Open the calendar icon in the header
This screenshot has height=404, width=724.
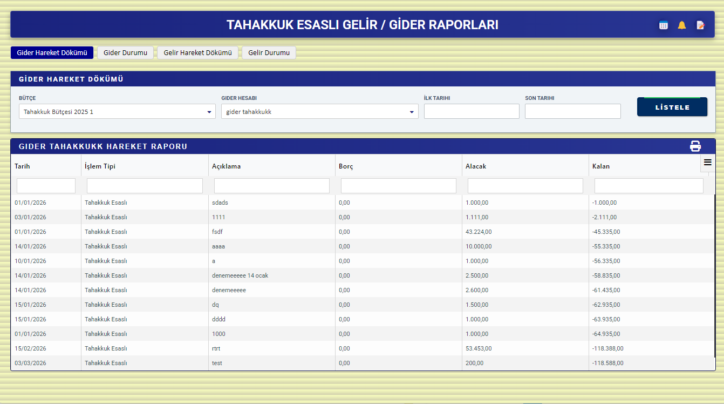(663, 25)
